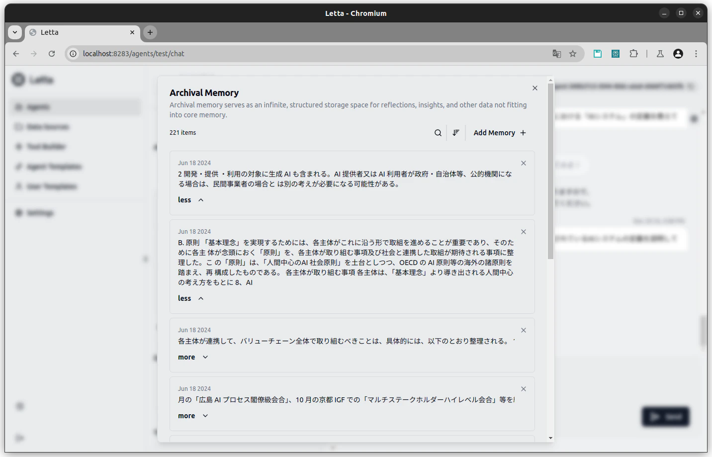The width and height of the screenshot is (712, 457).
Task: Select the Letta browser tab
Action: [82, 32]
